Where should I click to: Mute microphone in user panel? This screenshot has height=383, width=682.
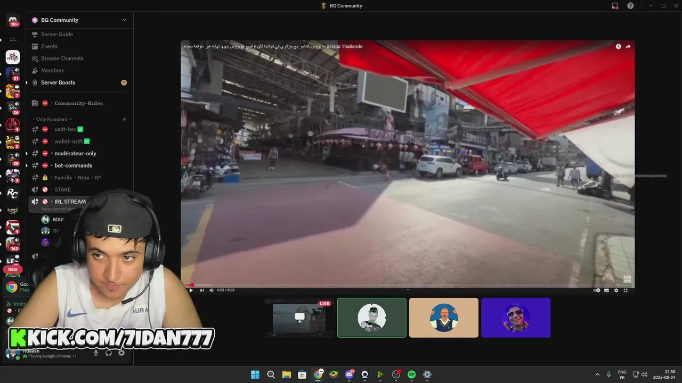coord(96,353)
